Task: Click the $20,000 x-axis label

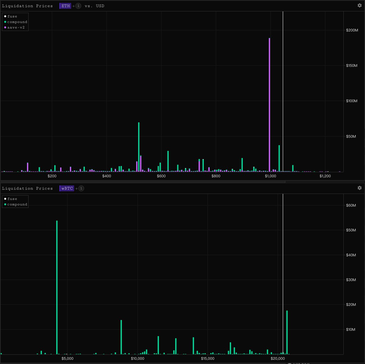Action: tap(278, 359)
